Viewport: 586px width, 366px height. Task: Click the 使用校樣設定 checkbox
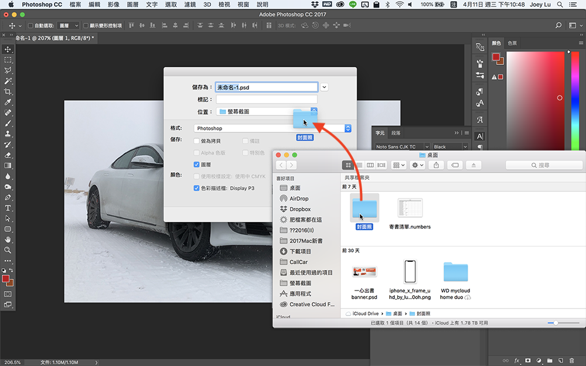click(196, 176)
